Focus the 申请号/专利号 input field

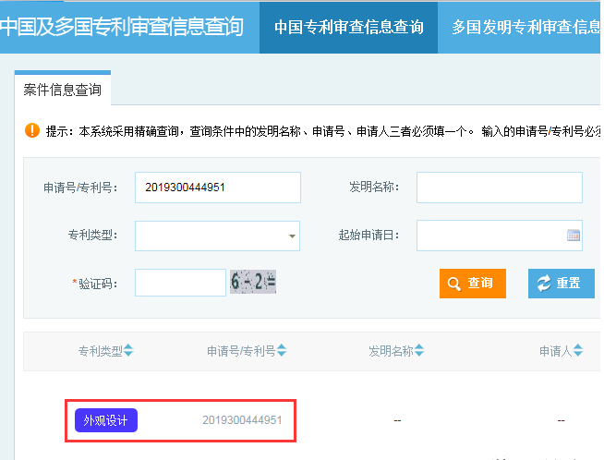(x=217, y=188)
